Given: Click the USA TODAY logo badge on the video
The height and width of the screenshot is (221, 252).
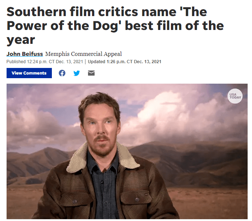Looking at the screenshot, I should tap(235, 96).
